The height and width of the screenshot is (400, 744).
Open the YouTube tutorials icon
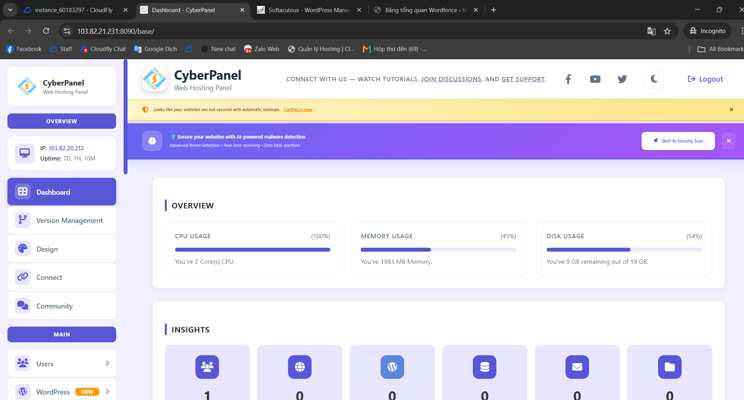(x=595, y=79)
